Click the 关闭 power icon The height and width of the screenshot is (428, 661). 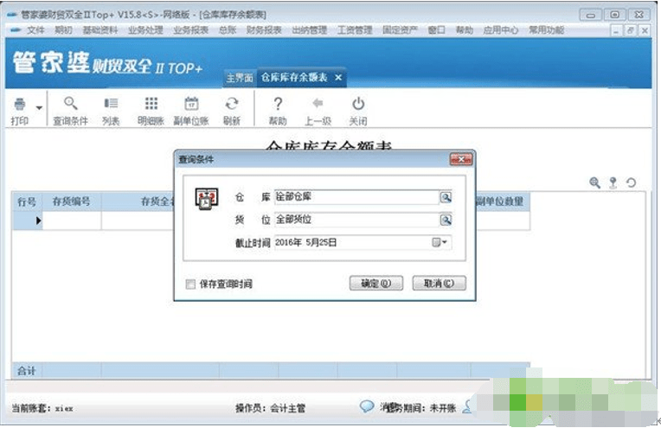point(358,103)
